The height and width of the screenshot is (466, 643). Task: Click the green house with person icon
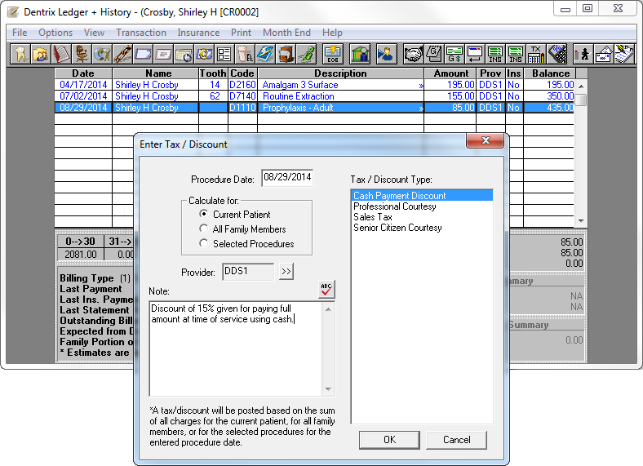pyautogui.click(x=360, y=54)
